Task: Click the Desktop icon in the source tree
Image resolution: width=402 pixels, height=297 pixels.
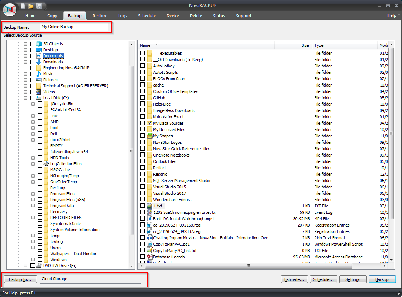Action: pyautogui.click(x=39, y=50)
